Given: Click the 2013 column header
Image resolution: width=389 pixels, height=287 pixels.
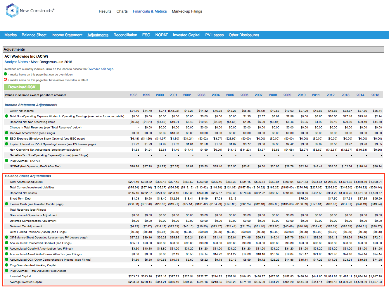Looking at the screenshot, I should [x=345, y=95].
